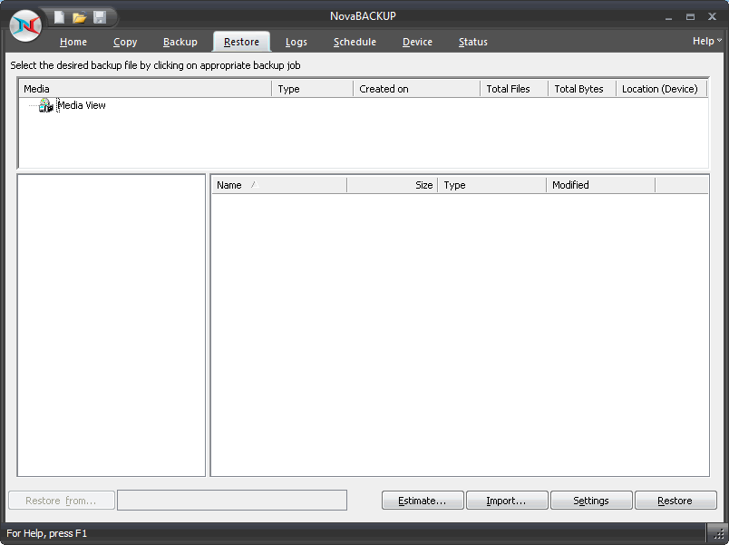Viewport: 729px width, 545px height.
Task: Click the Restore button at the bottom right
Action: coord(675,501)
